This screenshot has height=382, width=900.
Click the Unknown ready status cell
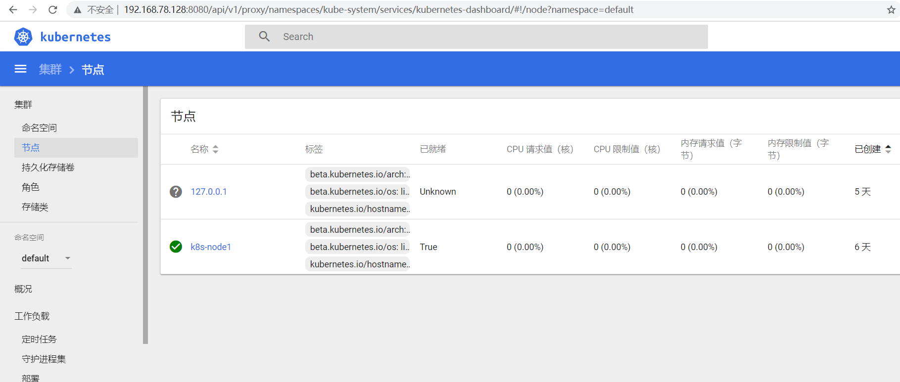click(438, 192)
